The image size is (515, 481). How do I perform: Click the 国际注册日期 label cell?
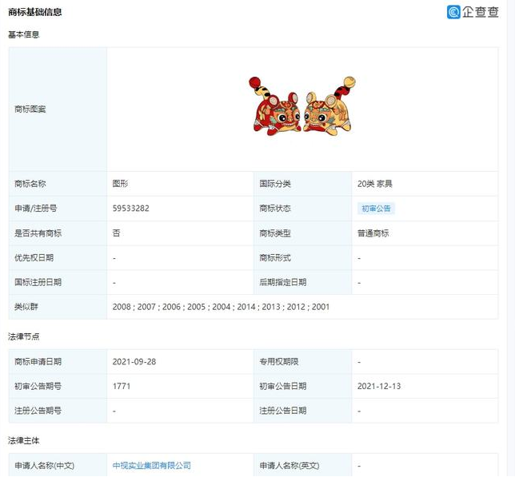coord(58,282)
